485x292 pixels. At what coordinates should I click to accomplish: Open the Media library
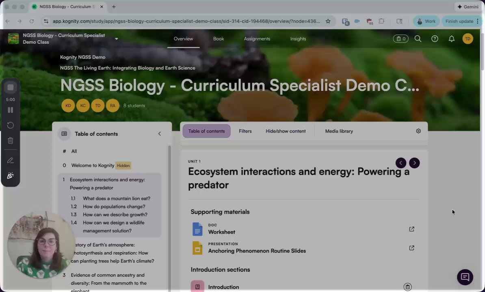tap(339, 131)
